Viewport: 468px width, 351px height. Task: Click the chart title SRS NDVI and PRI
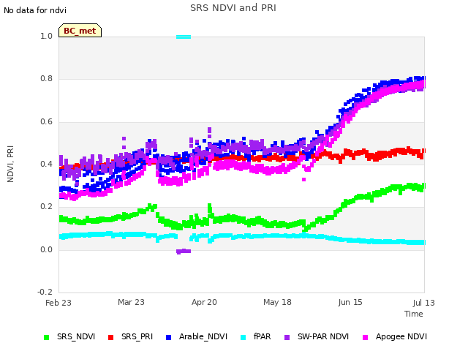click(233, 8)
